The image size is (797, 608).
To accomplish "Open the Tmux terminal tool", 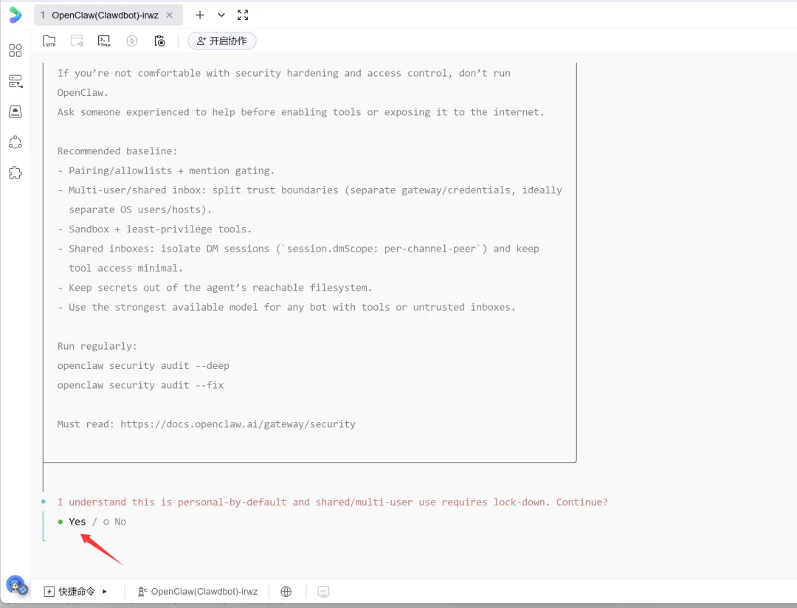I will coord(104,41).
